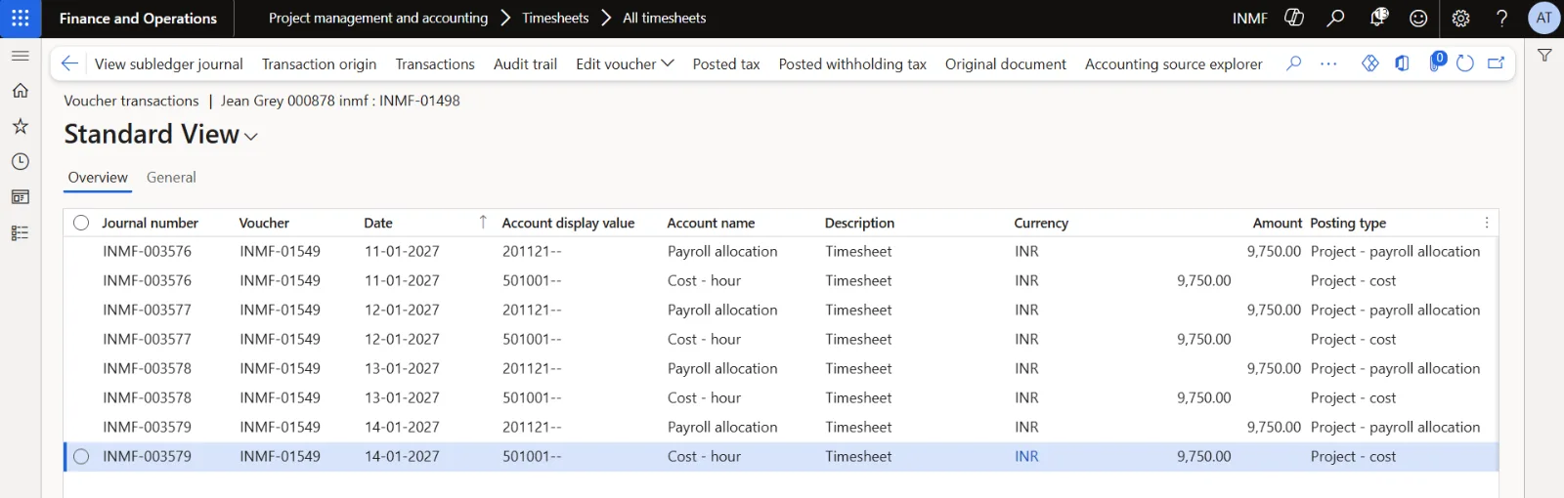Open Amount column header menu
The image size is (1564, 498).
(1277, 223)
